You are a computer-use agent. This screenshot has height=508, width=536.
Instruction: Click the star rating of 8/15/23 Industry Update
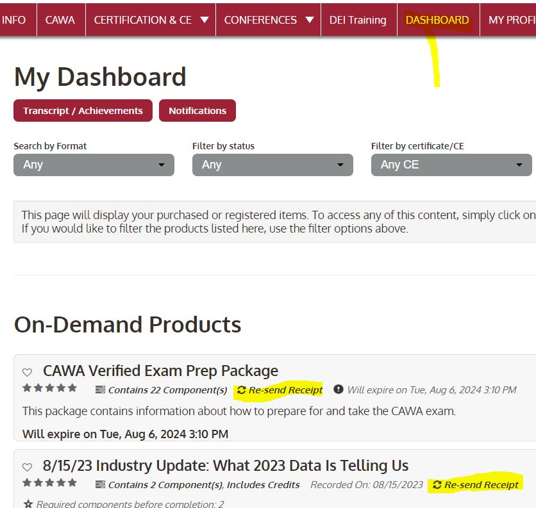pyautogui.click(x=49, y=483)
